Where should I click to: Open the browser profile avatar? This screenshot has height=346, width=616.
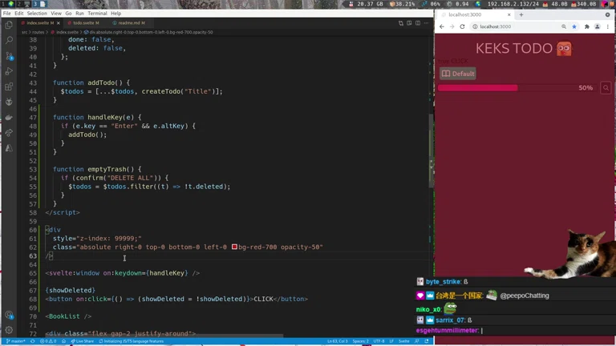597,26
